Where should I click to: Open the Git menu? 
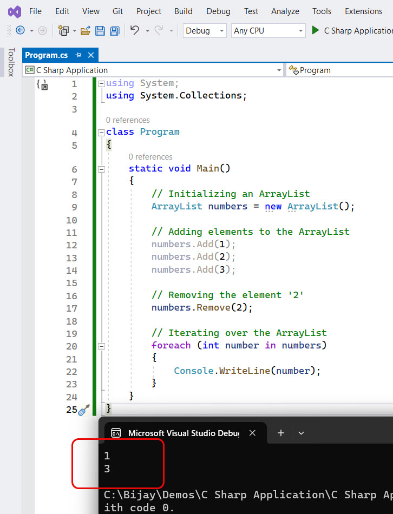[x=118, y=11]
